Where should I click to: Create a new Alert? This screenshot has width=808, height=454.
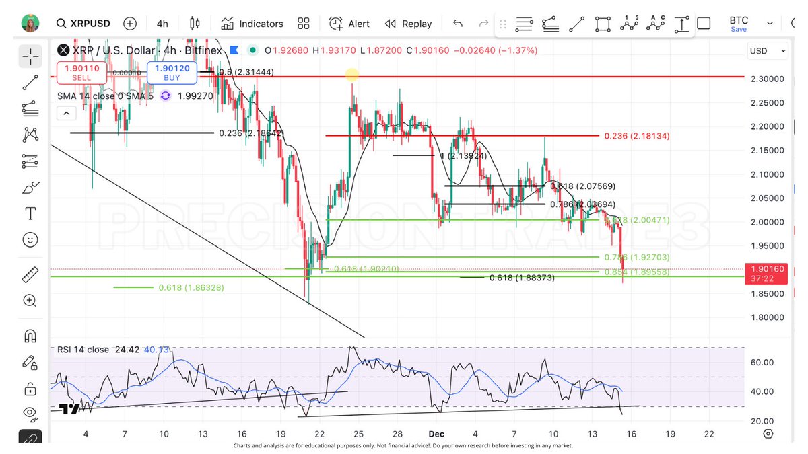[x=349, y=24]
